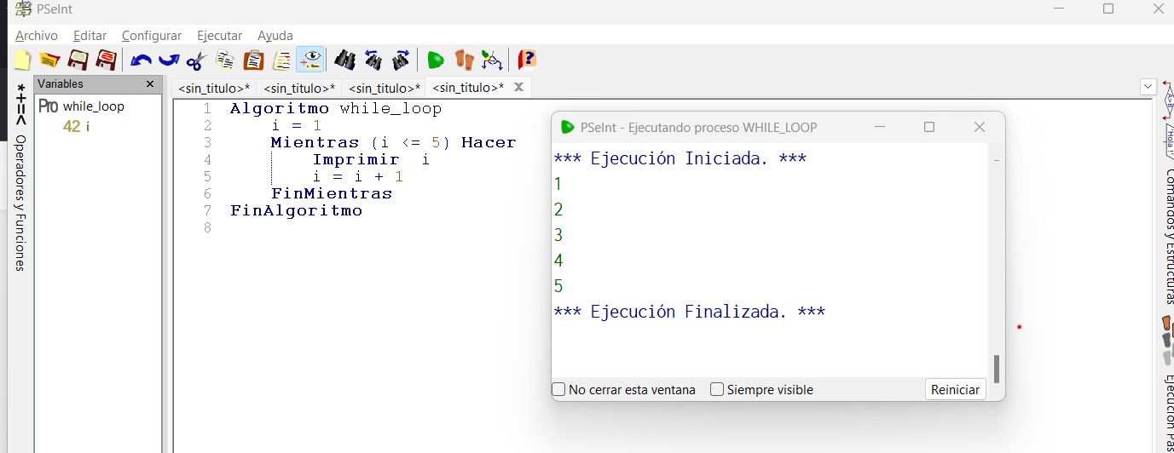Find next with the right-arrow binoculars

point(401,60)
